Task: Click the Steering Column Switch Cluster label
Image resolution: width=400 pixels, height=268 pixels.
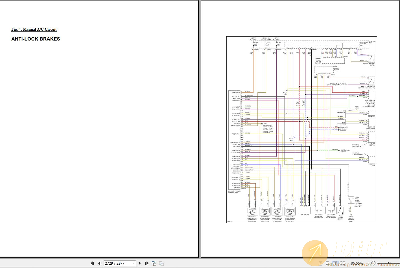Action: point(318,61)
